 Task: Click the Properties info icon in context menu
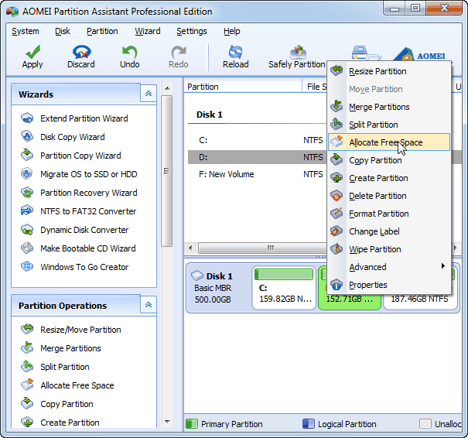tap(336, 285)
